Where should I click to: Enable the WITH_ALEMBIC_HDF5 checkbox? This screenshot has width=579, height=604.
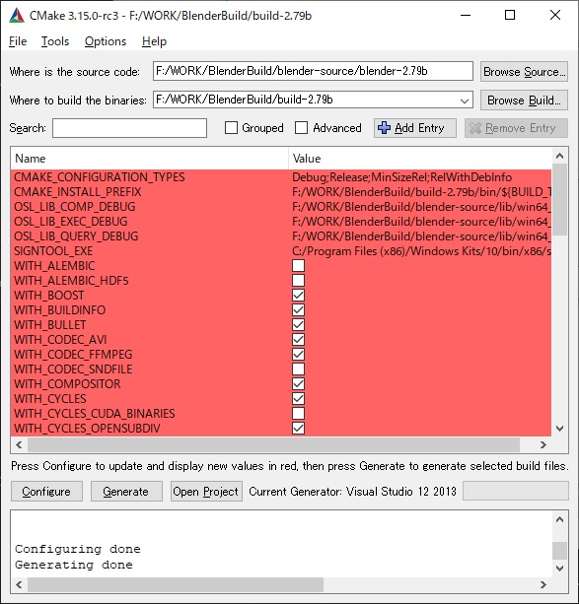coord(298,281)
